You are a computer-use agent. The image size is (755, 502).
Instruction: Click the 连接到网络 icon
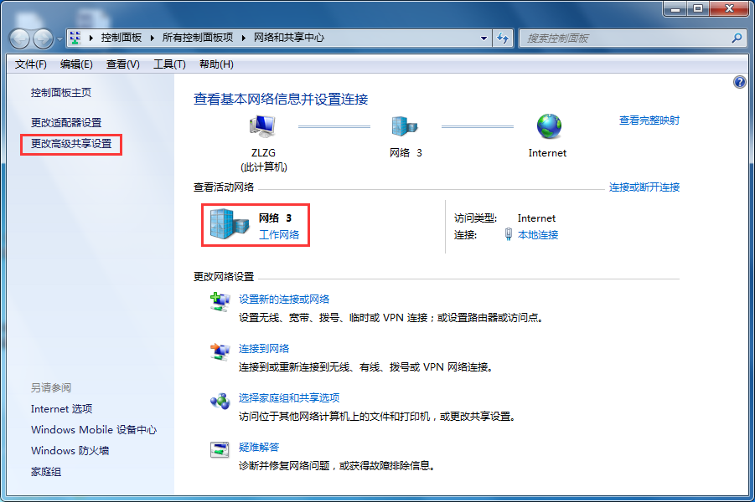pos(220,352)
